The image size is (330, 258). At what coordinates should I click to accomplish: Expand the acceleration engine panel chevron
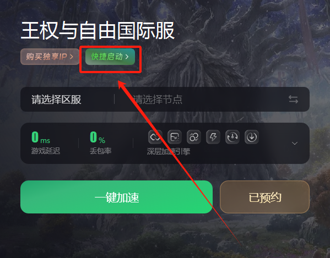pyautogui.click(x=295, y=143)
